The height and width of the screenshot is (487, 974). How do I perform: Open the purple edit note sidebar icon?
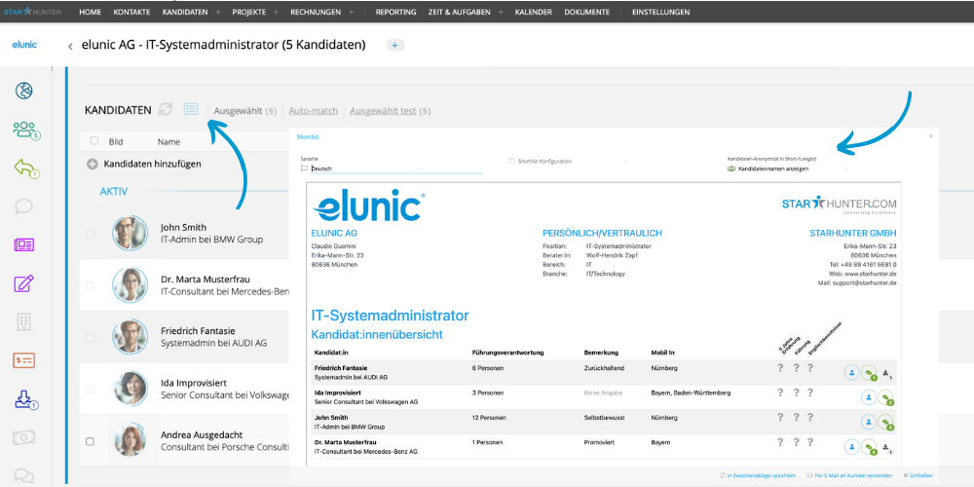pyautogui.click(x=23, y=283)
